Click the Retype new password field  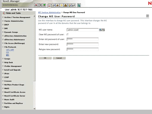pyautogui.click(x=83, y=49)
